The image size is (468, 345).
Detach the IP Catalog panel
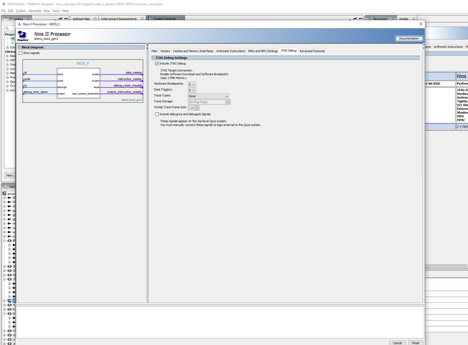[x=60, y=19]
